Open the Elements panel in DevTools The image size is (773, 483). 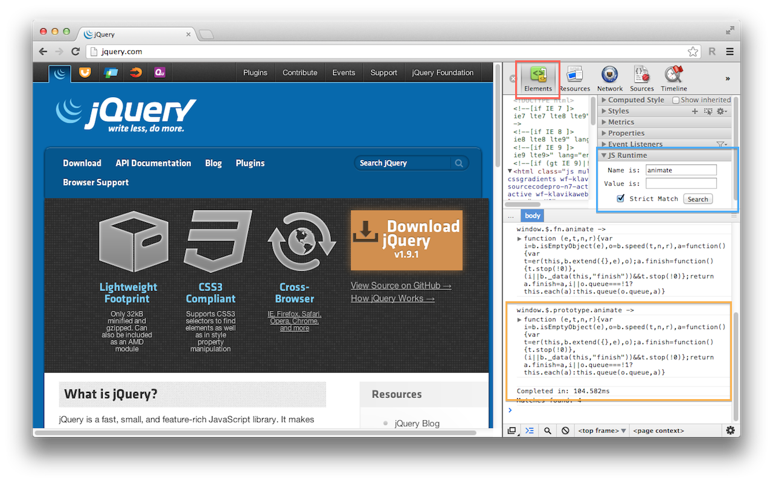point(537,79)
